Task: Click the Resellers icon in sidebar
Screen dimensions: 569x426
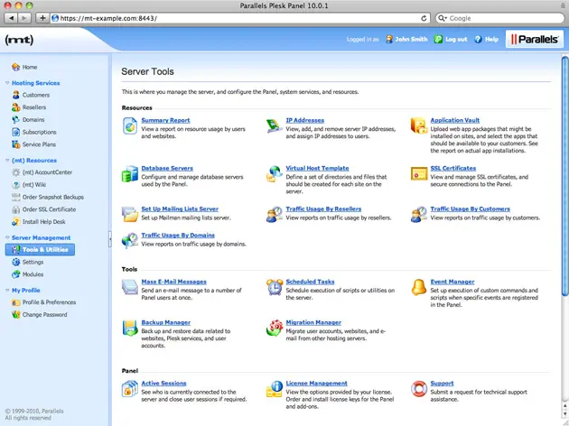Action: (15, 107)
